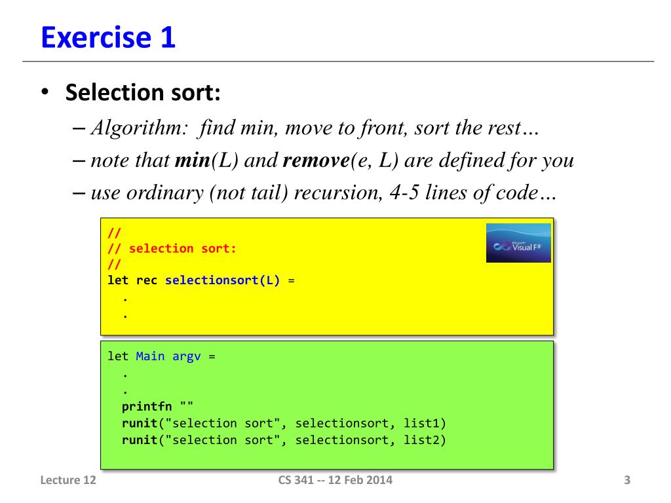Click the Visual F# logo image
Viewport: 671px width, 503px height.
[x=518, y=243]
